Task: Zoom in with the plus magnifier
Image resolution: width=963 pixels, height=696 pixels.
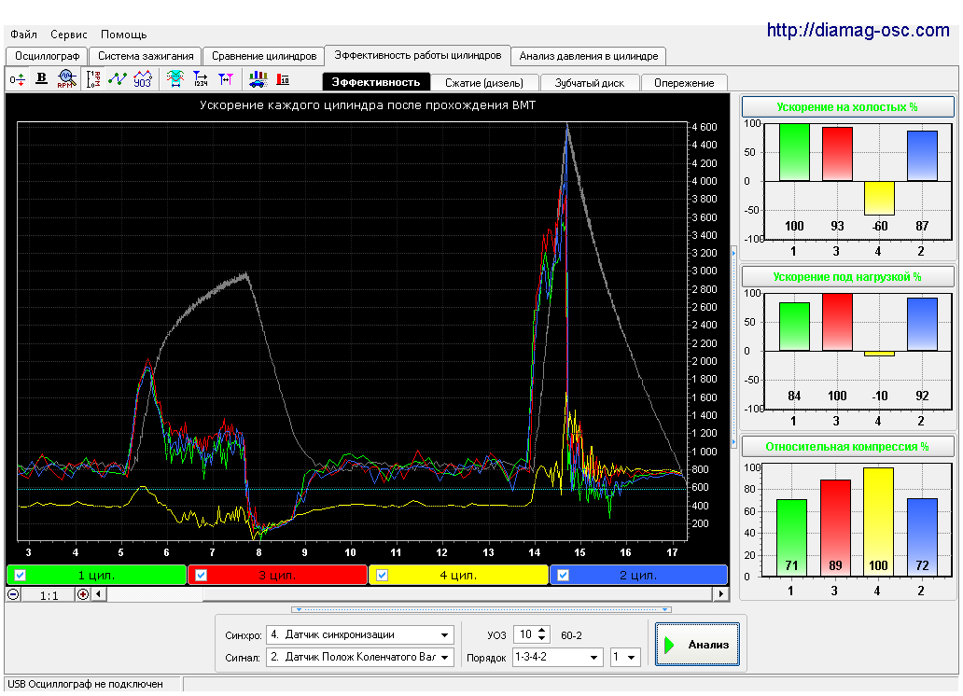Action: 83,594
